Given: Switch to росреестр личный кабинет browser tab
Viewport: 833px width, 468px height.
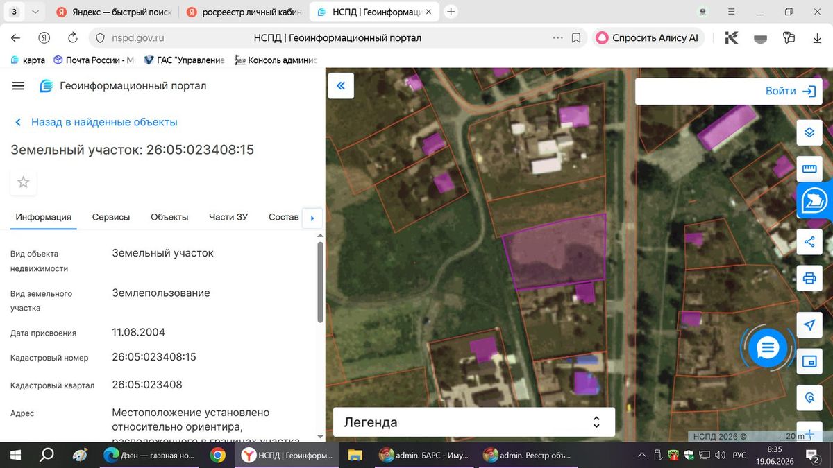Looking at the screenshot, I should tap(243, 12).
